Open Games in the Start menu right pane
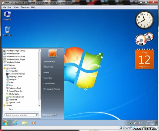Image resolution: width=159 pixels, height=131 pixels. [x=46, y=72]
